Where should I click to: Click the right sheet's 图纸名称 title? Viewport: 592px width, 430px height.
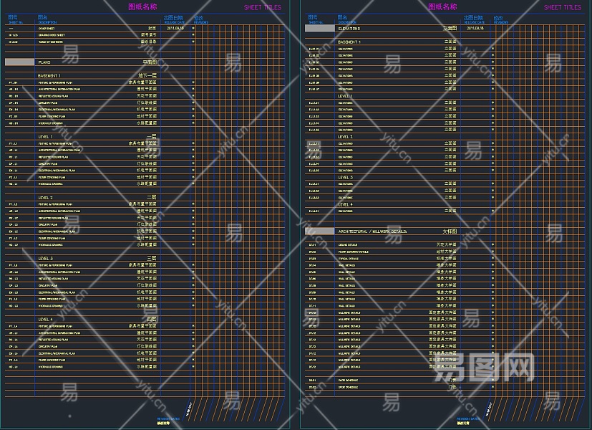click(442, 6)
